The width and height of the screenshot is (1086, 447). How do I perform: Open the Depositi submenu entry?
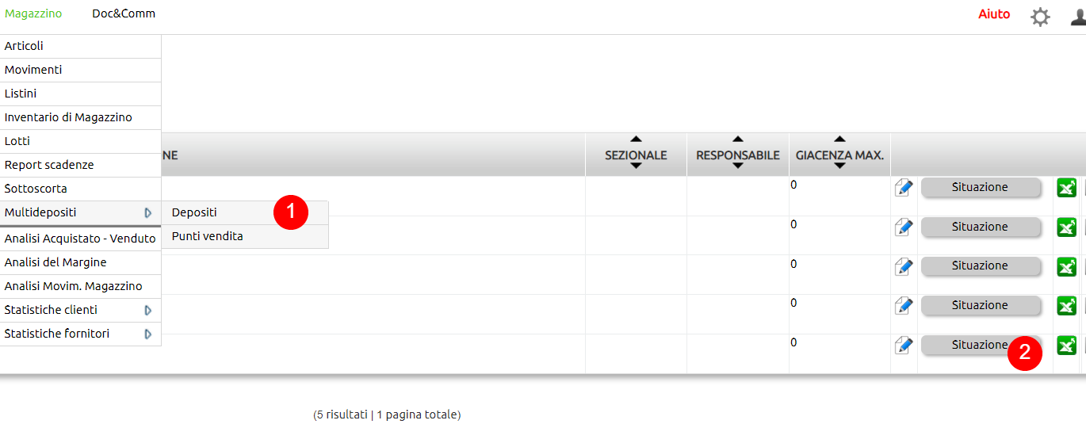[x=194, y=212]
